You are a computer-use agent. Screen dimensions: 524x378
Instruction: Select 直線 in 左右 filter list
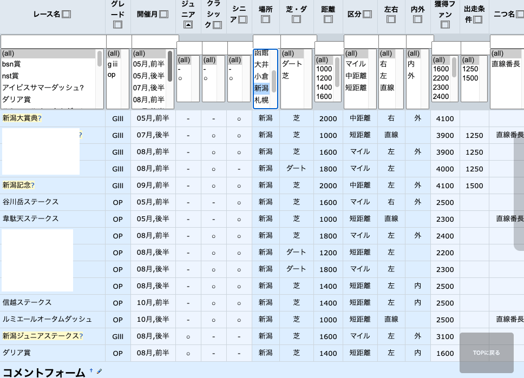pyautogui.click(x=387, y=88)
